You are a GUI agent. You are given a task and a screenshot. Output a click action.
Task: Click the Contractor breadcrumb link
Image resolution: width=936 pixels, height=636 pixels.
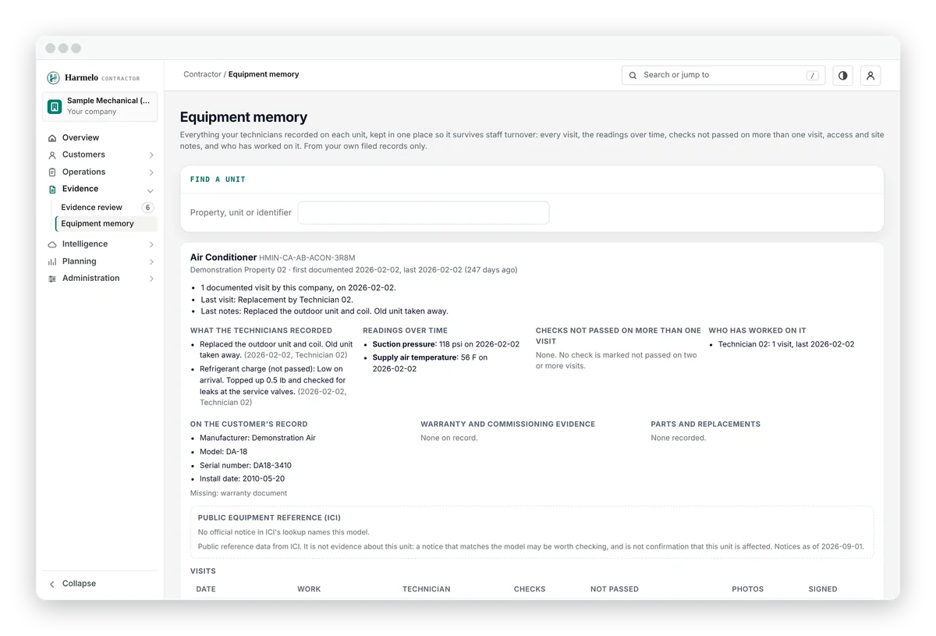[202, 75]
